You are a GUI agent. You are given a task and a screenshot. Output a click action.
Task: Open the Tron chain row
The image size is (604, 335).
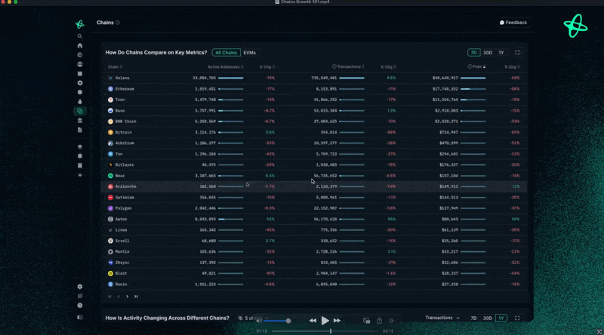[x=314, y=100]
